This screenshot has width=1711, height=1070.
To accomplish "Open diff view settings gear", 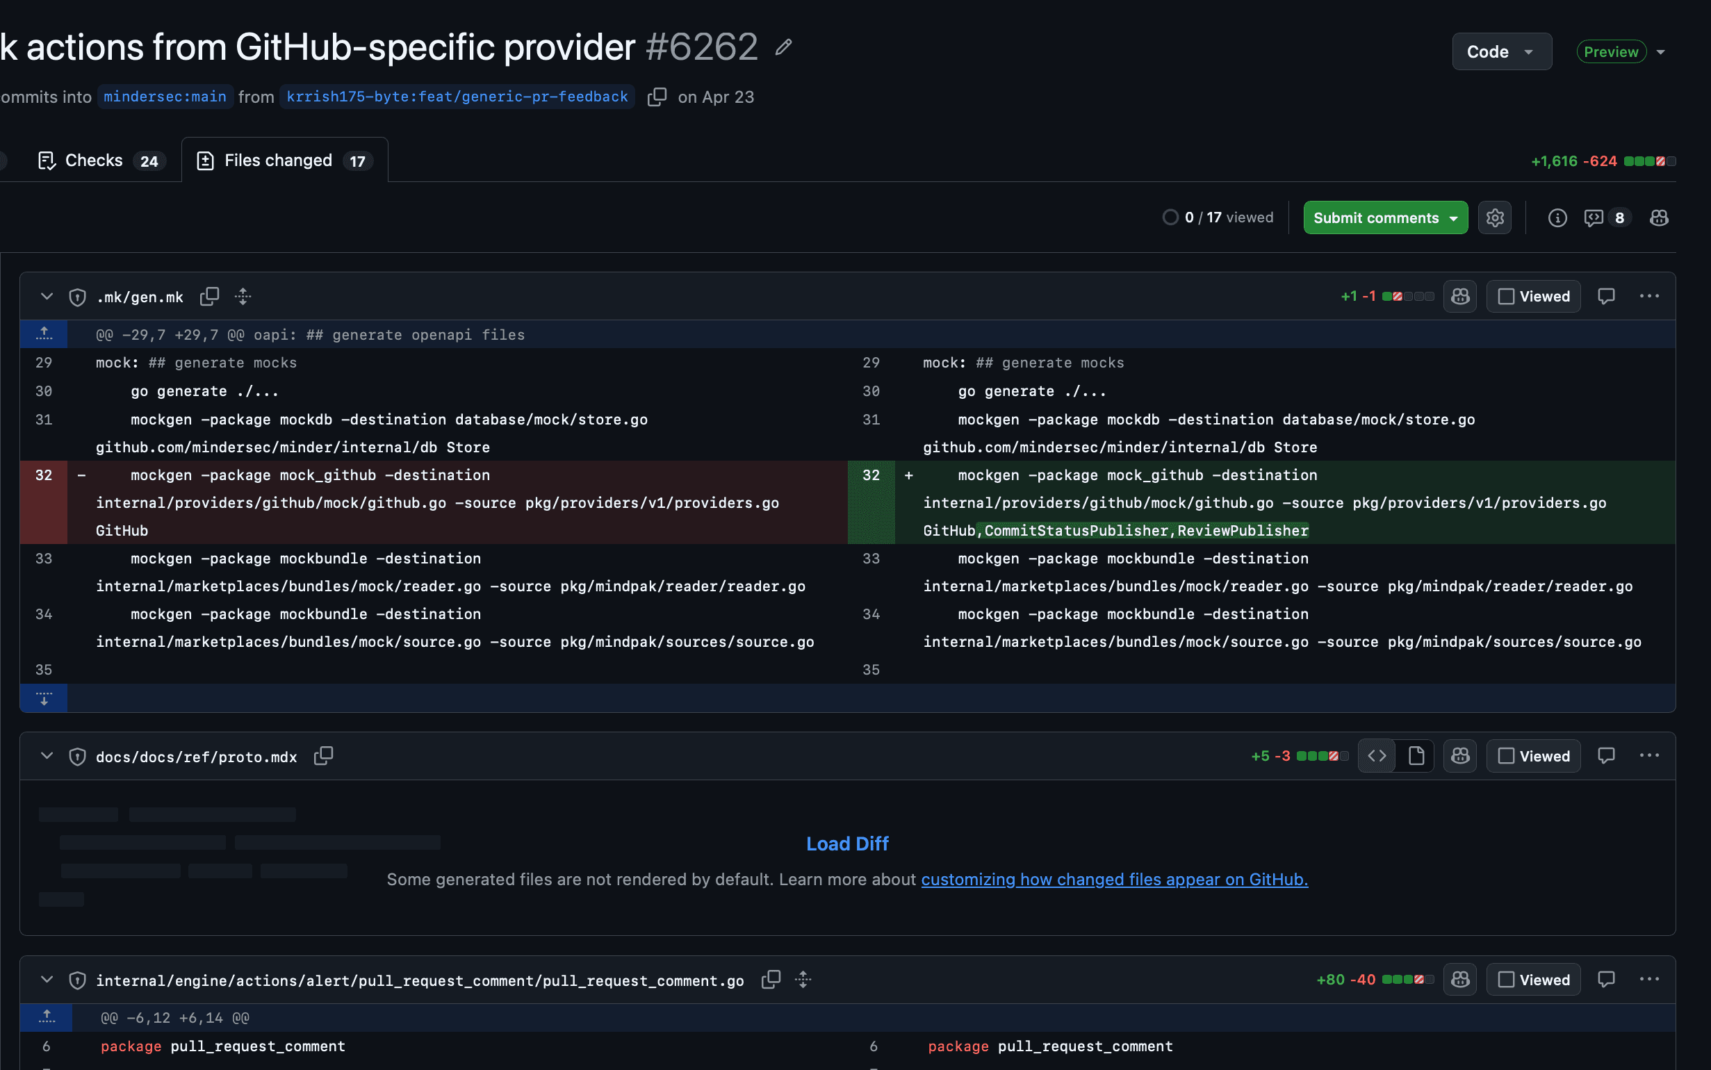I will click(1494, 217).
